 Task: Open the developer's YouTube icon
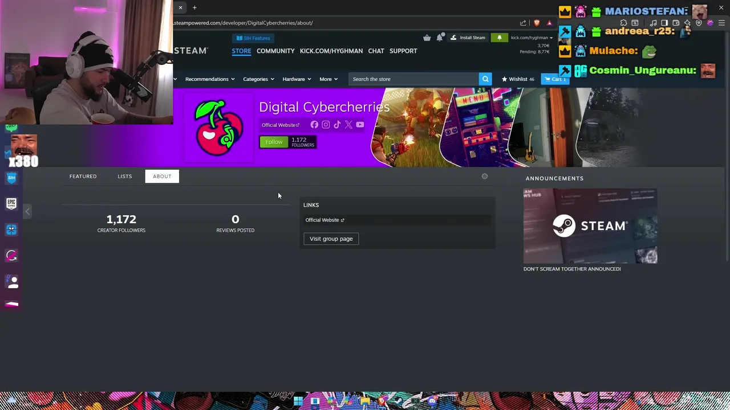coord(360,125)
